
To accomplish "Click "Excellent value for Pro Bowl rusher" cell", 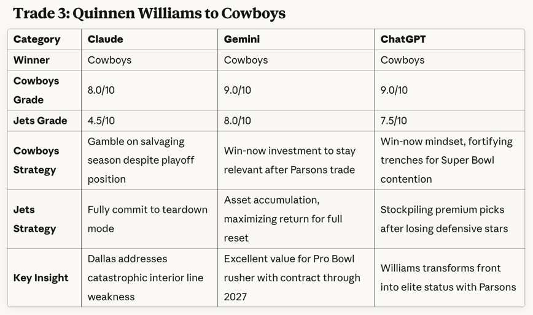I will pyautogui.click(x=292, y=278).
